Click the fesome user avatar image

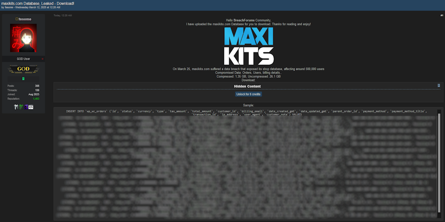pyautogui.click(x=23, y=38)
